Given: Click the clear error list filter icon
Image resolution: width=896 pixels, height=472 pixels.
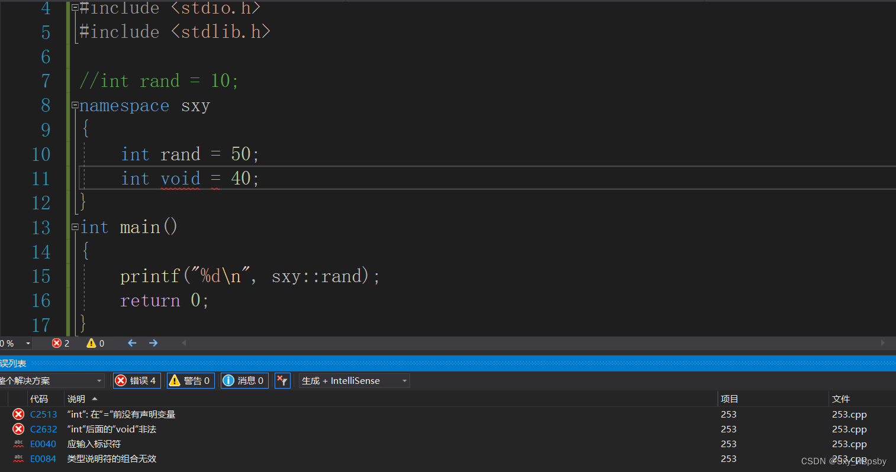Looking at the screenshot, I should pos(282,380).
